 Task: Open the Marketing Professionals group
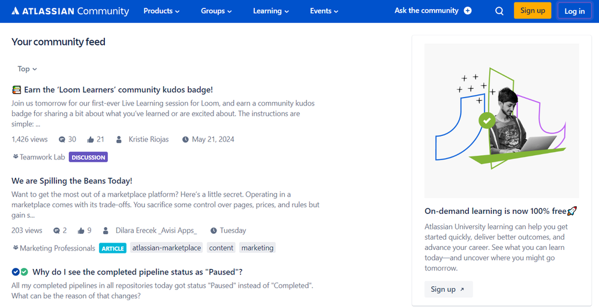pyautogui.click(x=58, y=248)
